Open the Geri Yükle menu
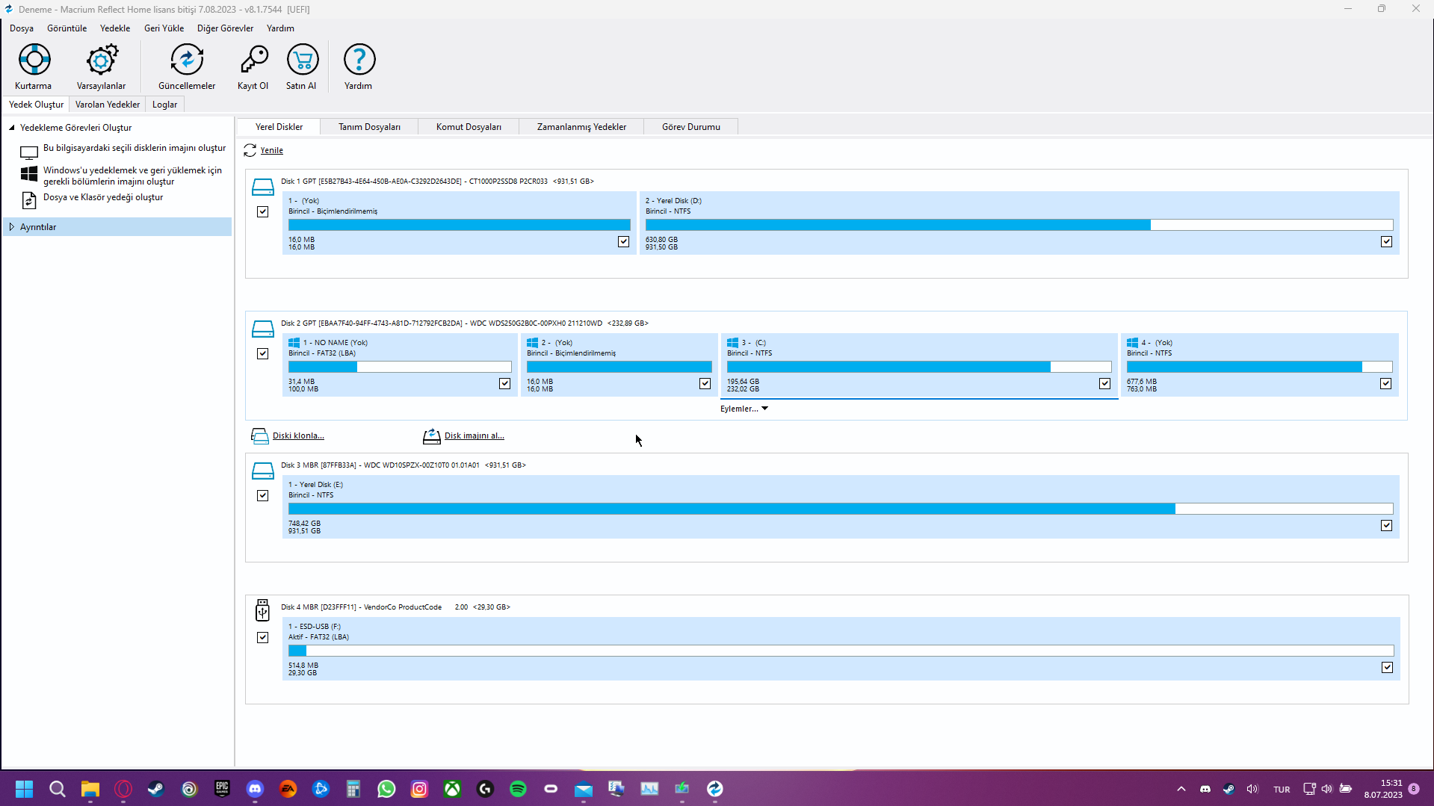 (x=164, y=28)
